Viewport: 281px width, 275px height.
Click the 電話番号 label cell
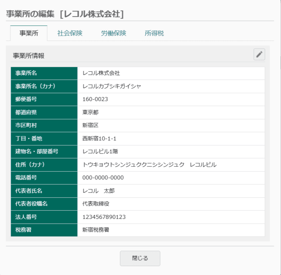pos(44,178)
